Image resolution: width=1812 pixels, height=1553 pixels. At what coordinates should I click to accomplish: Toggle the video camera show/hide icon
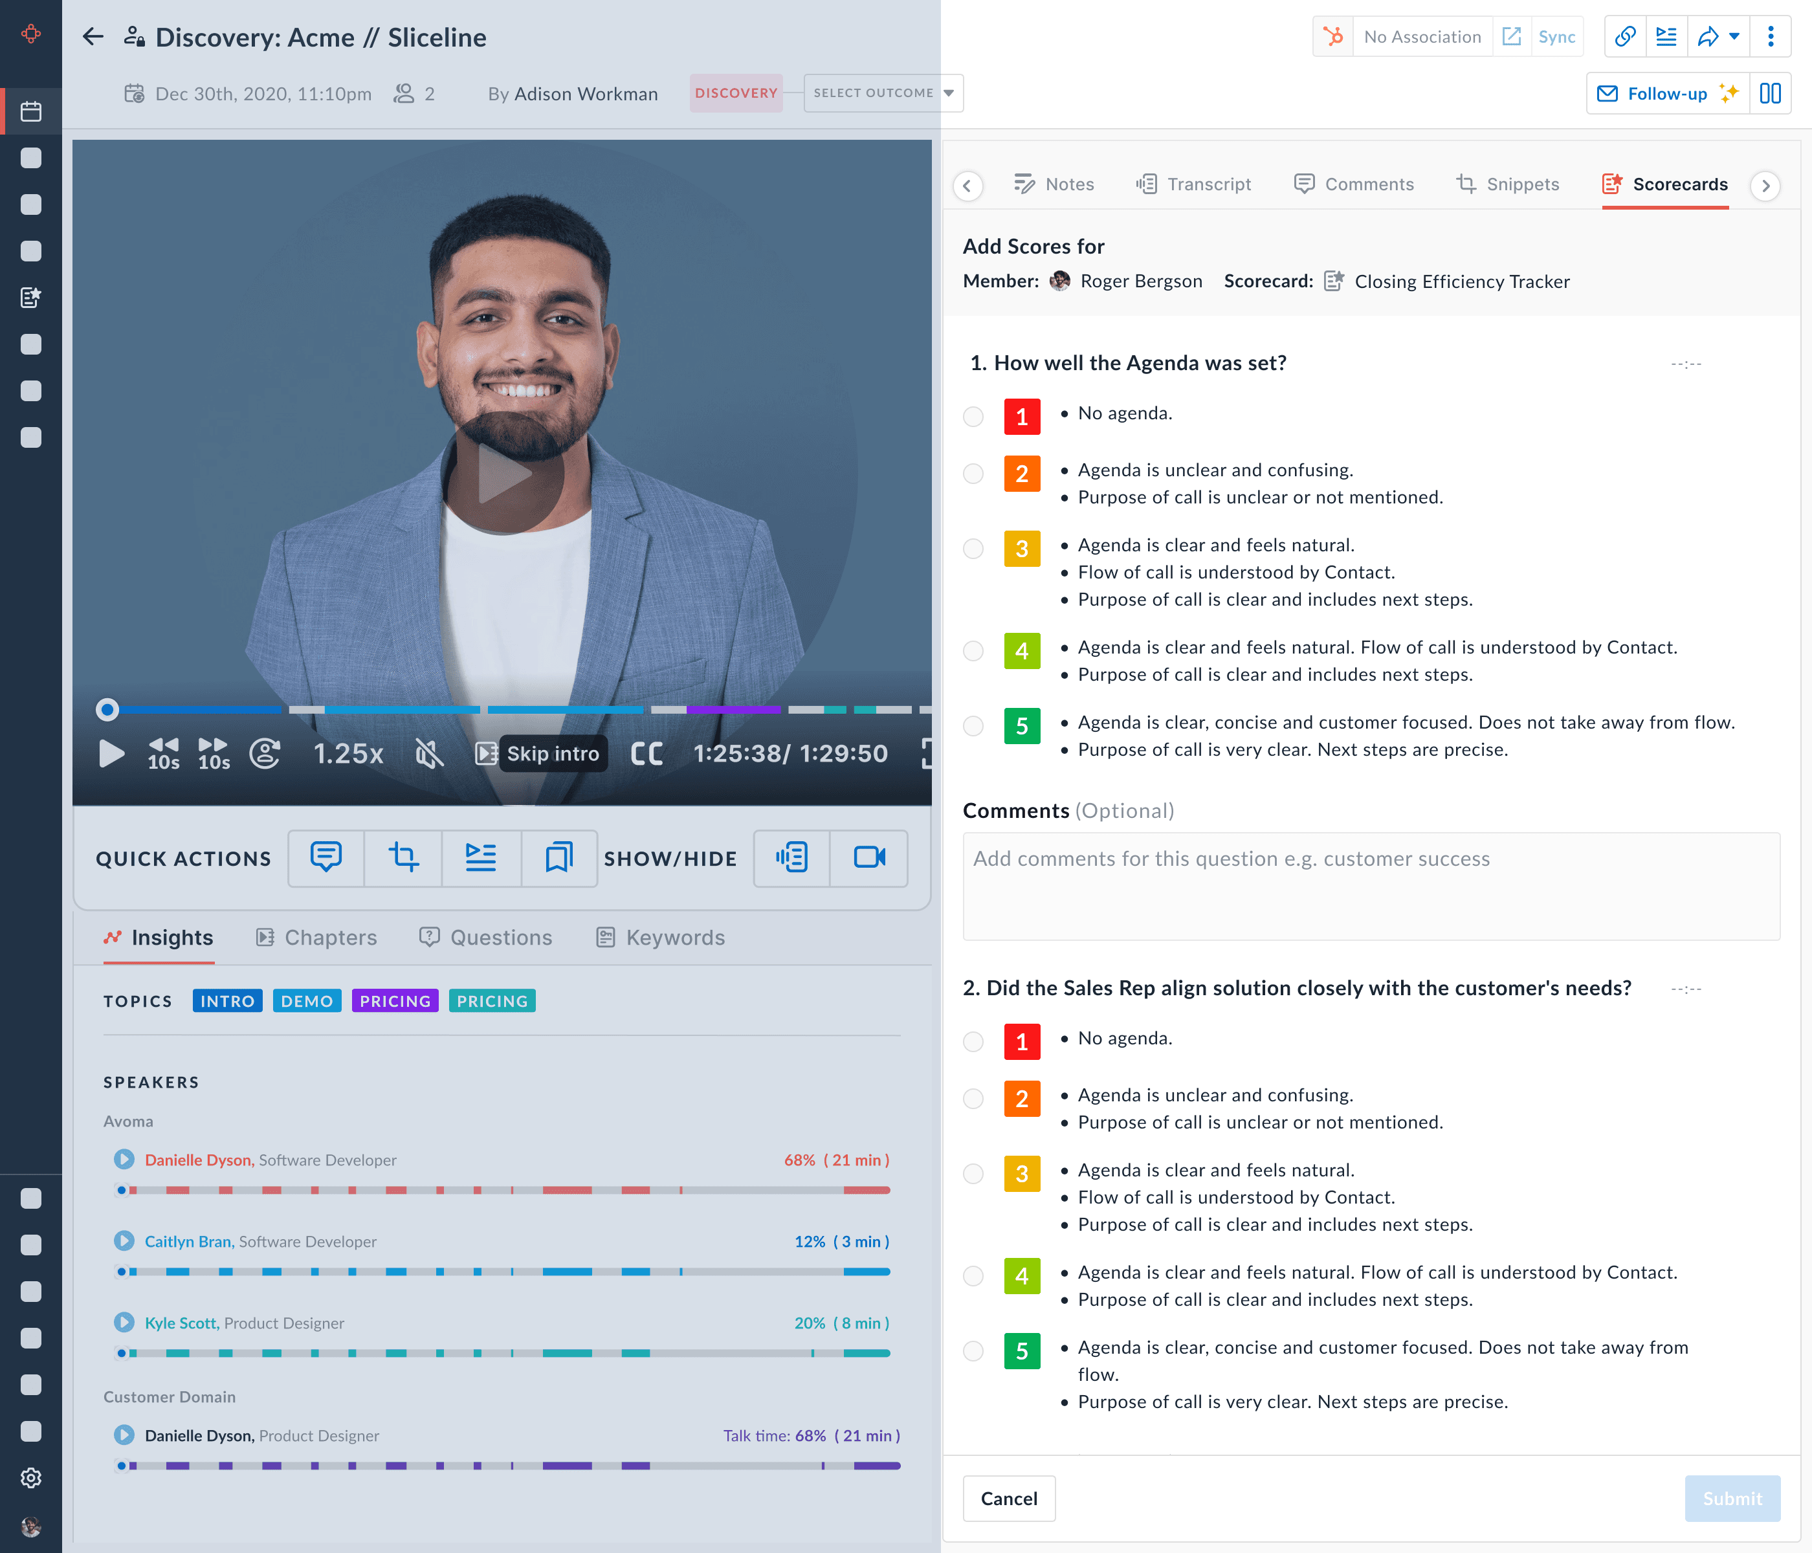pos(868,858)
